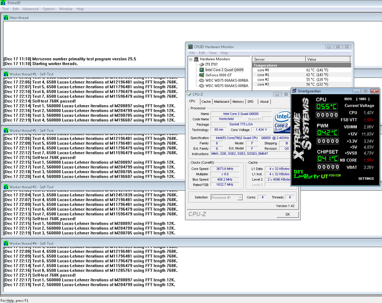Click the FSB VTT 1,58V reading
Screen dimensions: 382x303
[369, 119]
